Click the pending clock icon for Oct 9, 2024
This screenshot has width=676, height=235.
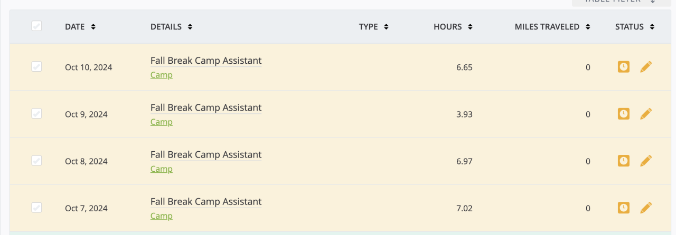tap(624, 114)
